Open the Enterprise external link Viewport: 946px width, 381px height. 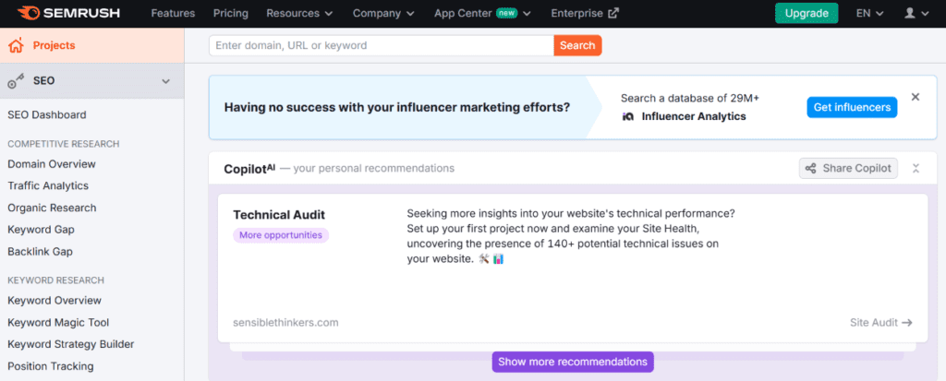585,14
